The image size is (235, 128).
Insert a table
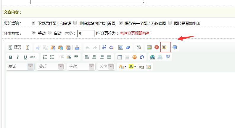(120, 57)
